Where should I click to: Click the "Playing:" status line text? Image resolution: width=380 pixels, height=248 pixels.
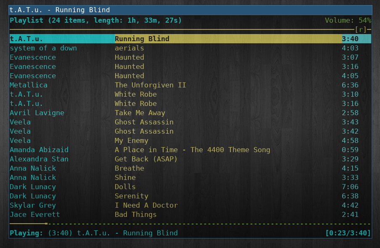click(x=94, y=233)
